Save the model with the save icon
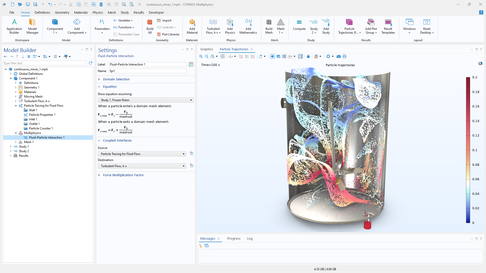This screenshot has width=486, height=273. tap(28, 4)
